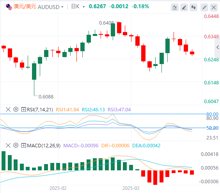Click the RSI(7,14,21) indicator label
Viewport: 220px width, 193px height.
[40, 109]
